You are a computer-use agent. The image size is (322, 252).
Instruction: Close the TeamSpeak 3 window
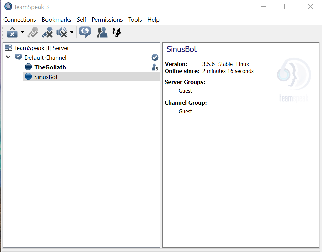[311, 7]
